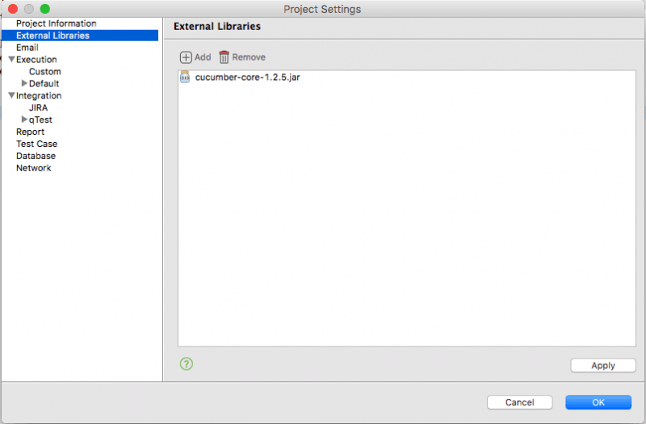Collapse the Execution tree node
This screenshot has width=646, height=424.
coord(11,60)
